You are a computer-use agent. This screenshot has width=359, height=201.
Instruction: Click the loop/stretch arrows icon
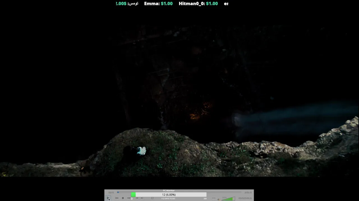214,198
